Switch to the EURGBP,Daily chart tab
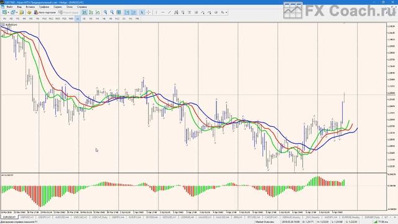The width and height of the screenshot is (398, 224). 372,217
